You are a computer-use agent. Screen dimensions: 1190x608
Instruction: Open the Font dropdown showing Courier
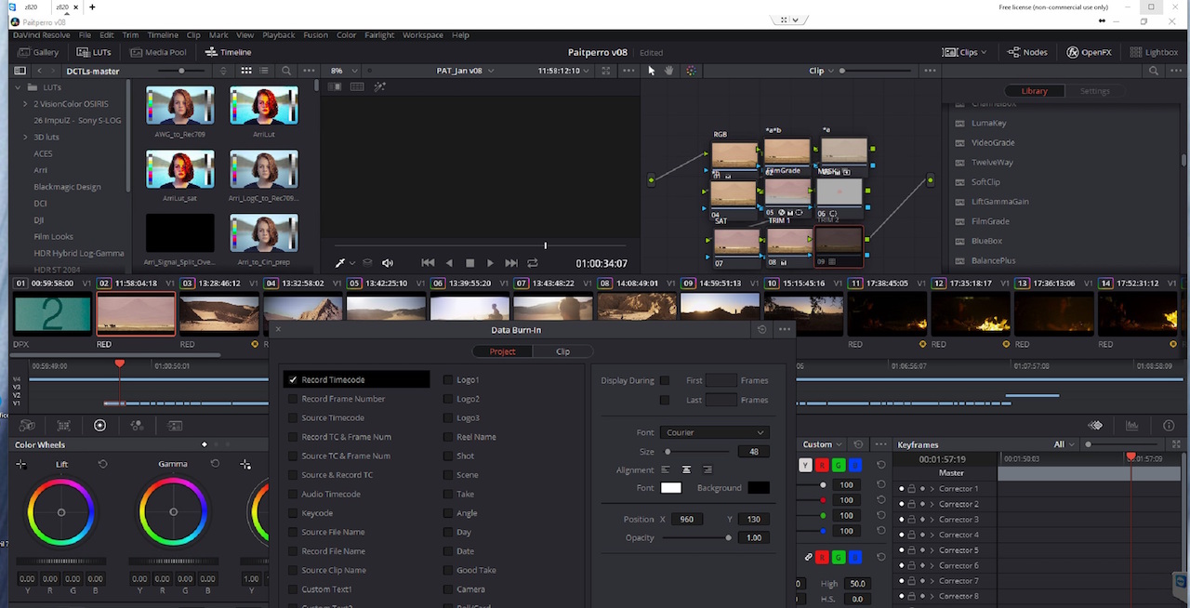pos(715,432)
